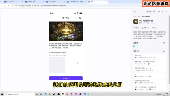Click the first breadcrumb item in side panel
Screen dimensions: 170x96
[x=135, y=17]
